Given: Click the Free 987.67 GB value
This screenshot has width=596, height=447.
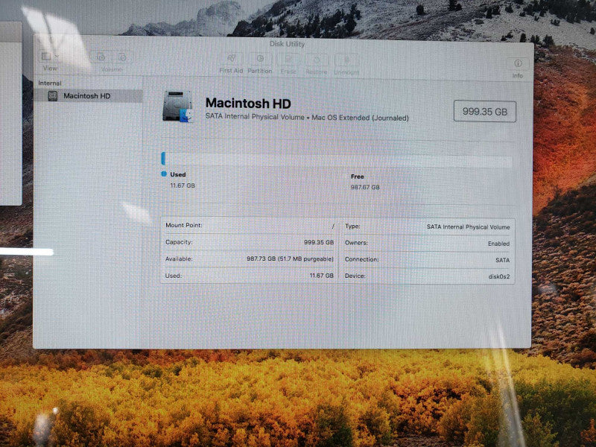Looking at the screenshot, I should (365, 187).
